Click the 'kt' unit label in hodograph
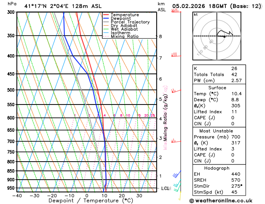This screenshot has height=204, width=265. tap(196, 15)
